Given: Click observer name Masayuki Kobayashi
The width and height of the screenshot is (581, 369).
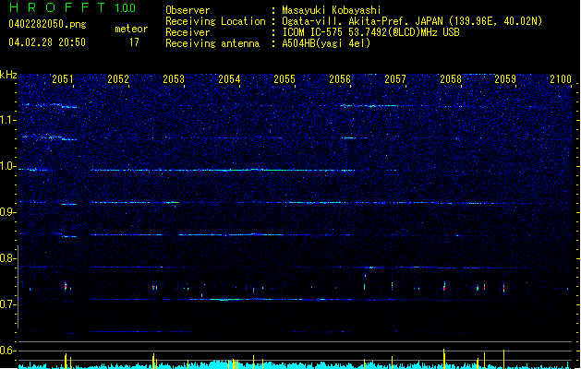Looking at the screenshot, I should [x=332, y=10].
